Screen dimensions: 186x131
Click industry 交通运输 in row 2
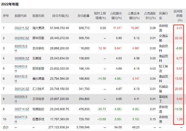pyautogui.click(x=163, y=38)
